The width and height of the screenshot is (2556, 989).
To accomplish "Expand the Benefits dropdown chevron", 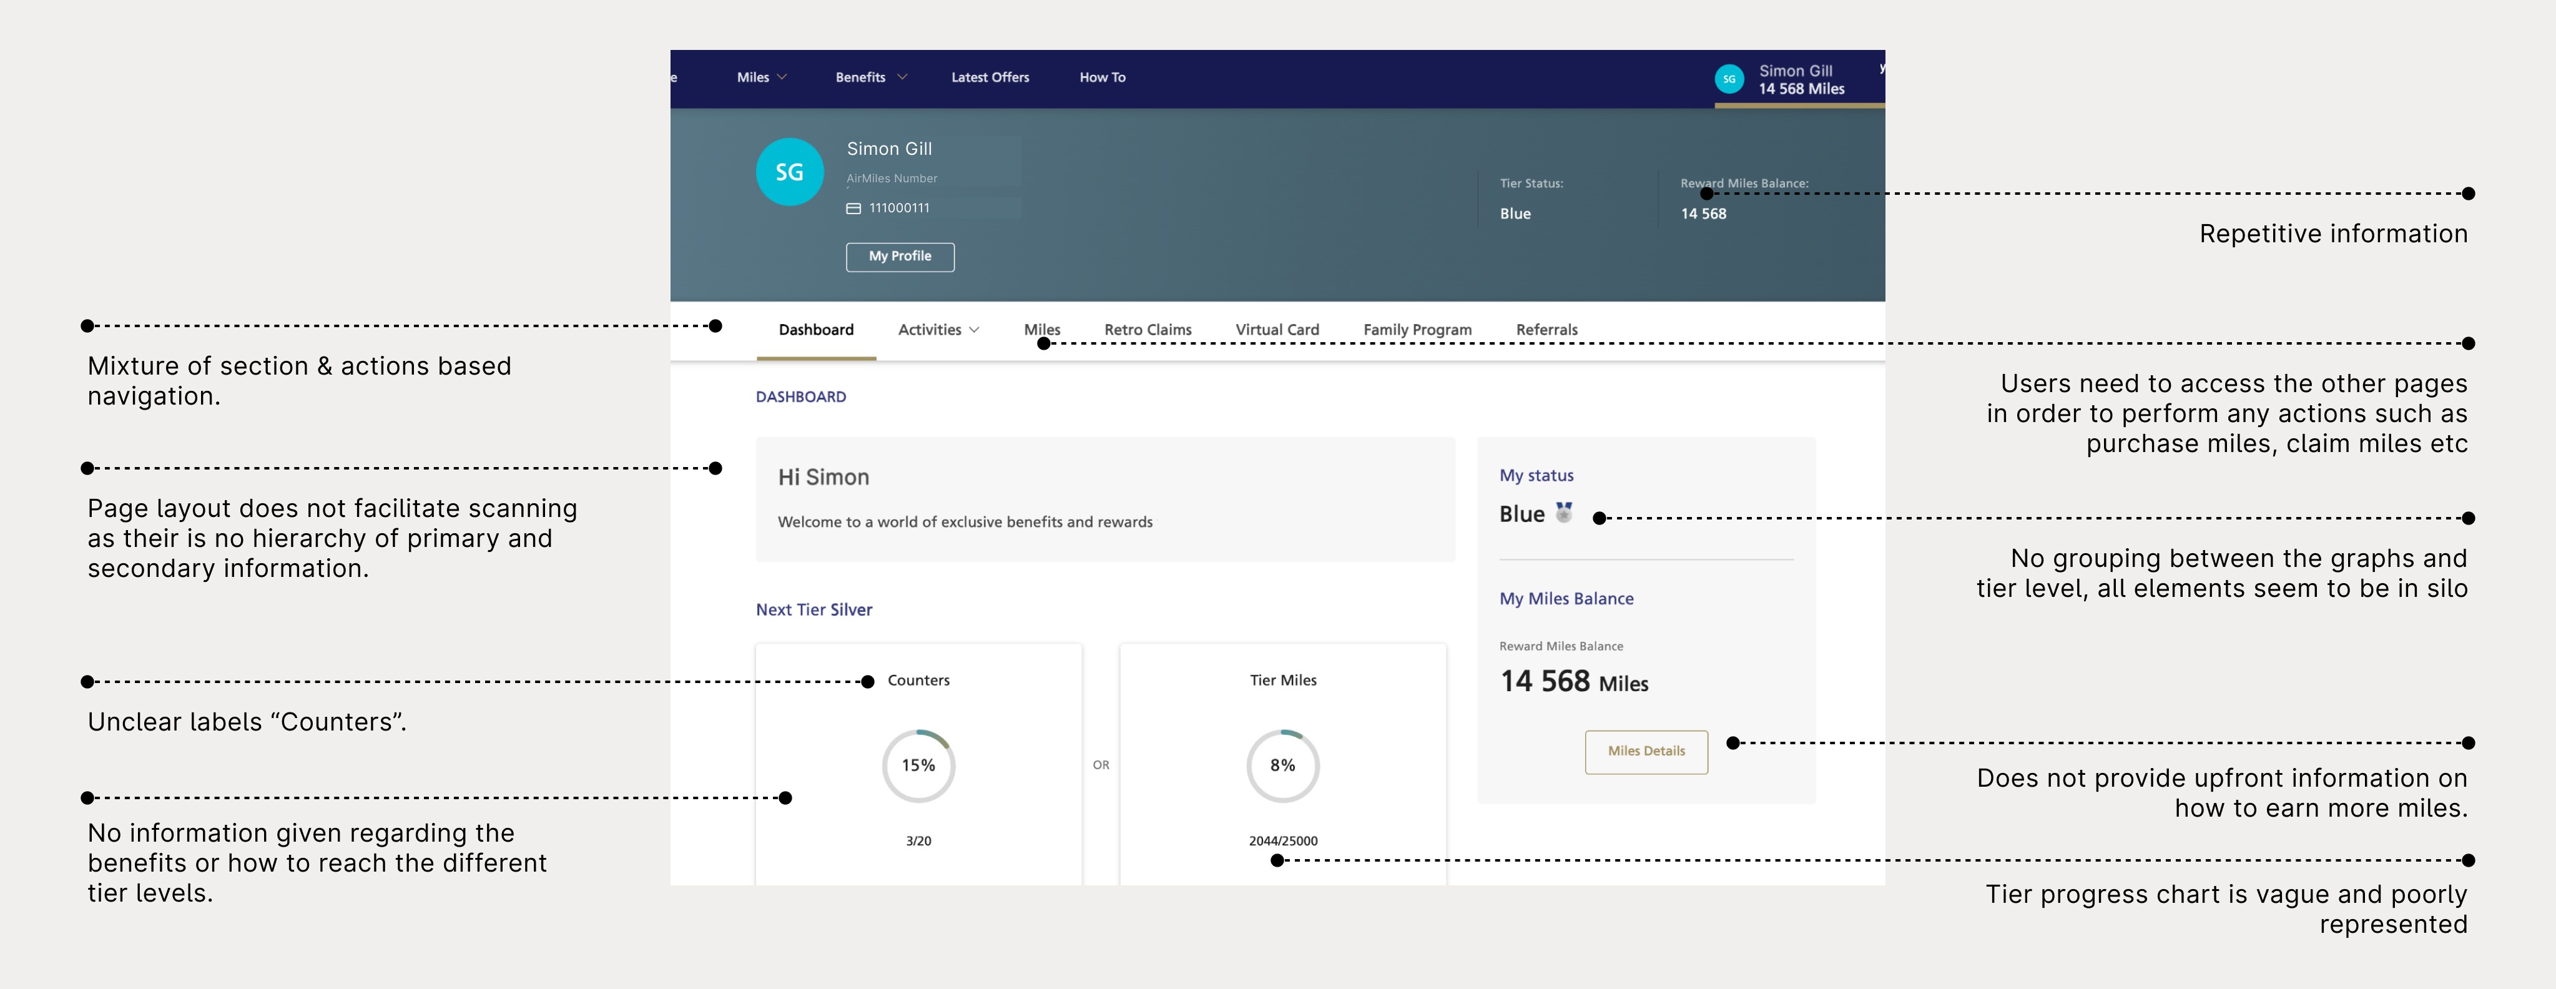I will pos(902,77).
